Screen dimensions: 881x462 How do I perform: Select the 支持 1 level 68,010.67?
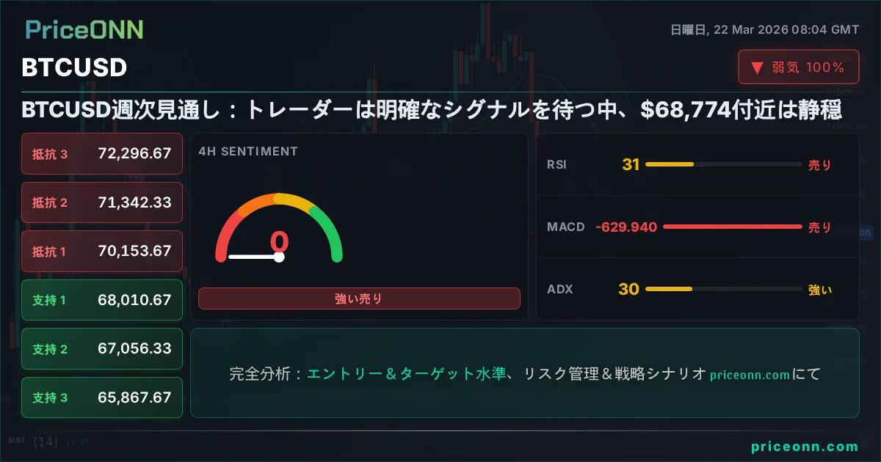[102, 300]
